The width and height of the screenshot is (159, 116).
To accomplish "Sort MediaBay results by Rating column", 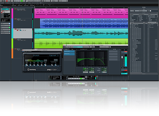I will [145, 23].
